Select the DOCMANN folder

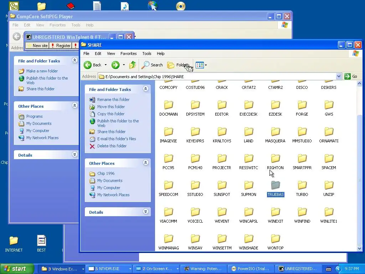(x=168, y=108)
